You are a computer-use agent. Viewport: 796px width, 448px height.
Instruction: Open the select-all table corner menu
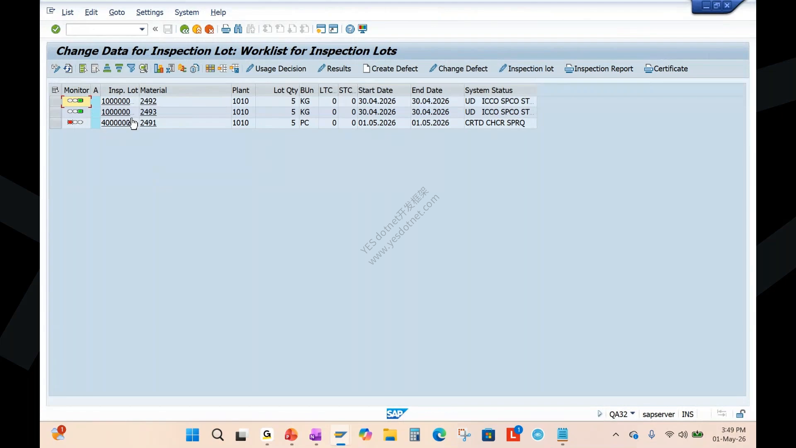coord(55,90)
